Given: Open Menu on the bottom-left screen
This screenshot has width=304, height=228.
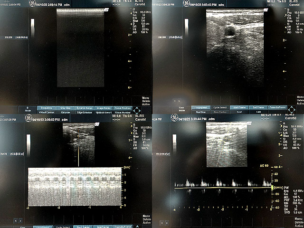Looking at the screenshot, I should [146, 216].
